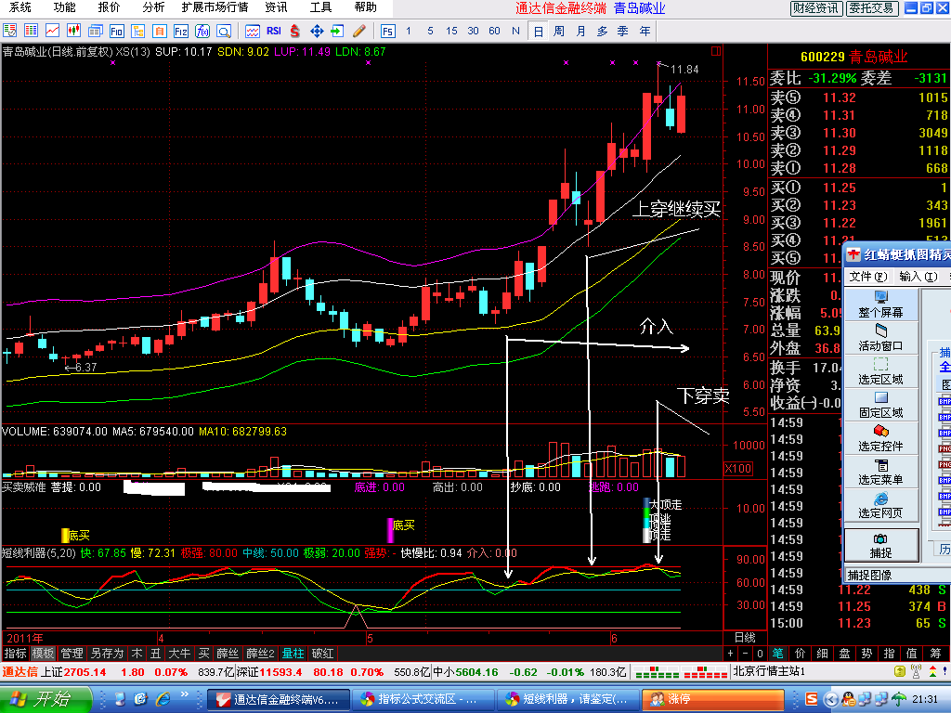Open the 扩展市场行情 menu
Viewport: 951px width, 713px height.
[215, 7]
